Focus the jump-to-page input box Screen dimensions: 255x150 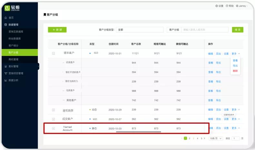coord(235,138)
